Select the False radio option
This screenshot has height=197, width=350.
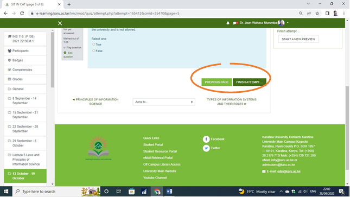click(x=94, y=50)
